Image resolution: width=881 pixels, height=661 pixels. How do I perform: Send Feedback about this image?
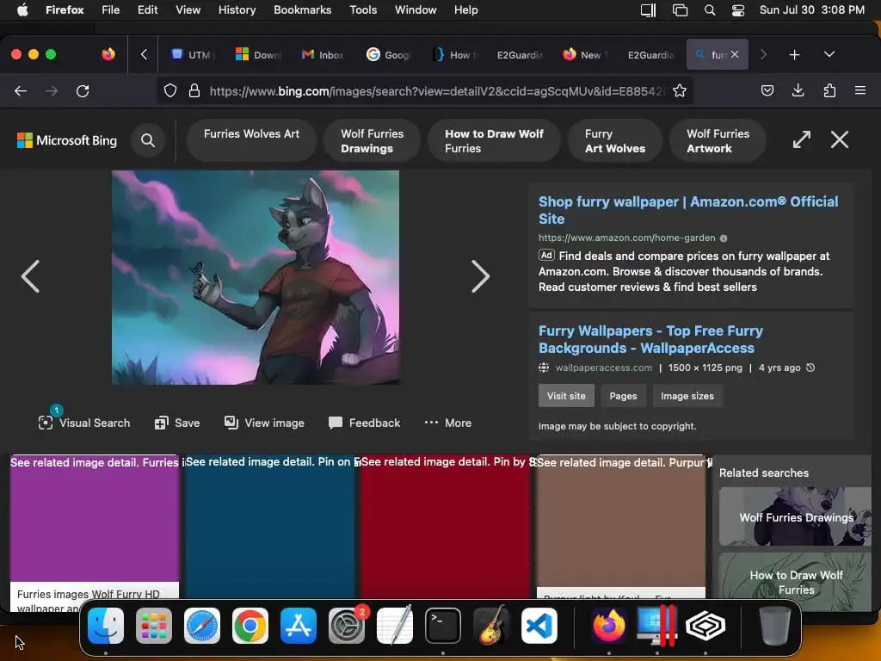[x=364, y=423]
